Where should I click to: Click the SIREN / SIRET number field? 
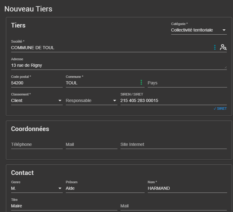click(x=173, y=100)
